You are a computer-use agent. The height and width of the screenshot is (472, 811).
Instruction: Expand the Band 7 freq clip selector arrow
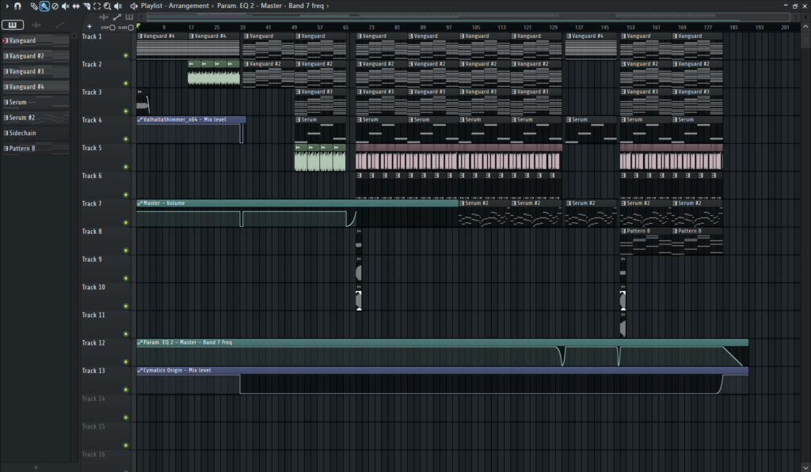coord(327,6)
